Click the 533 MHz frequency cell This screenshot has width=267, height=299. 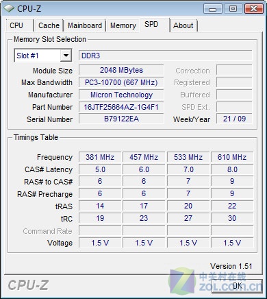(x=188, y=157)
